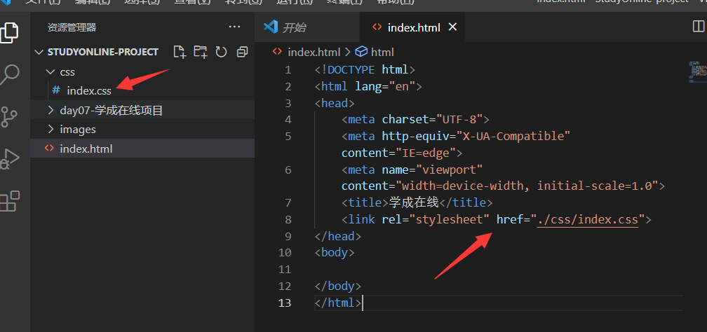Open explorer's three-dot more actions menu
The height and width of the screenshot is (332, 707).
click(234, 27)
